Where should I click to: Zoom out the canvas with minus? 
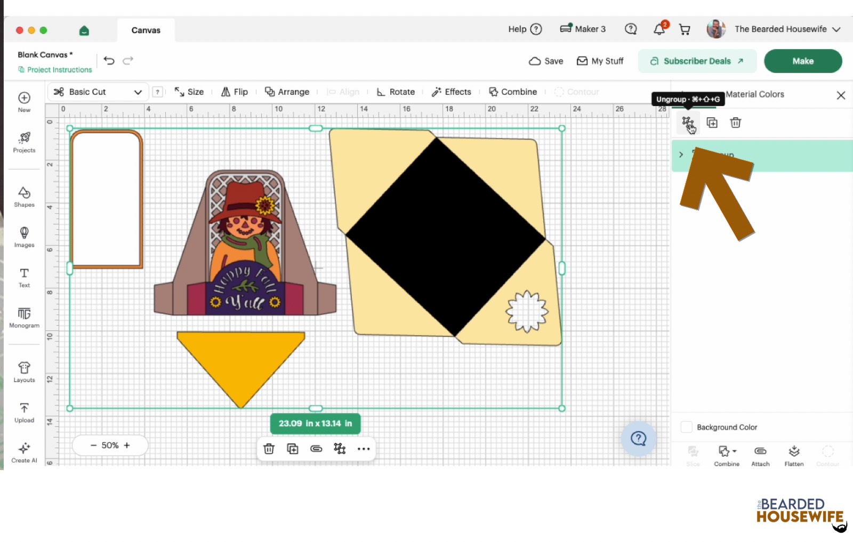[93, 446]
